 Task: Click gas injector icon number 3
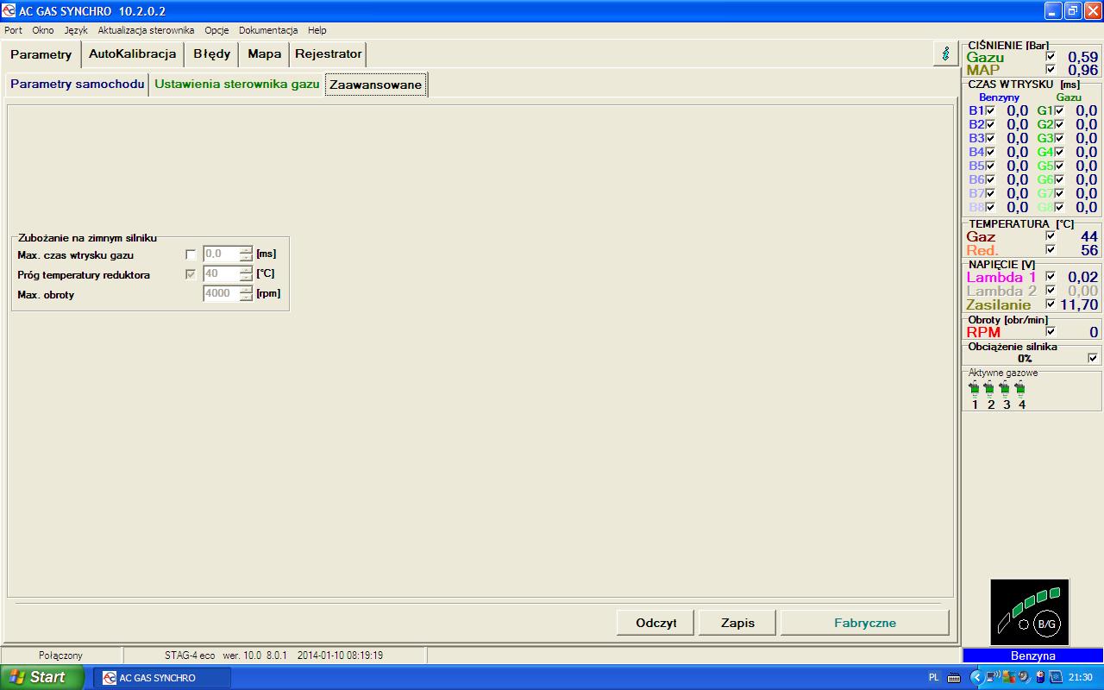tap(1006, 389)
